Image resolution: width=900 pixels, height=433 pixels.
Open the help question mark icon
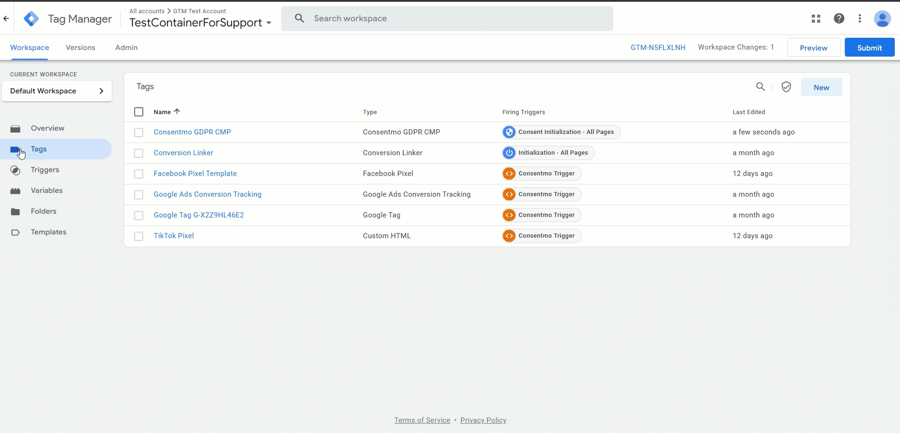click(839, 18)
